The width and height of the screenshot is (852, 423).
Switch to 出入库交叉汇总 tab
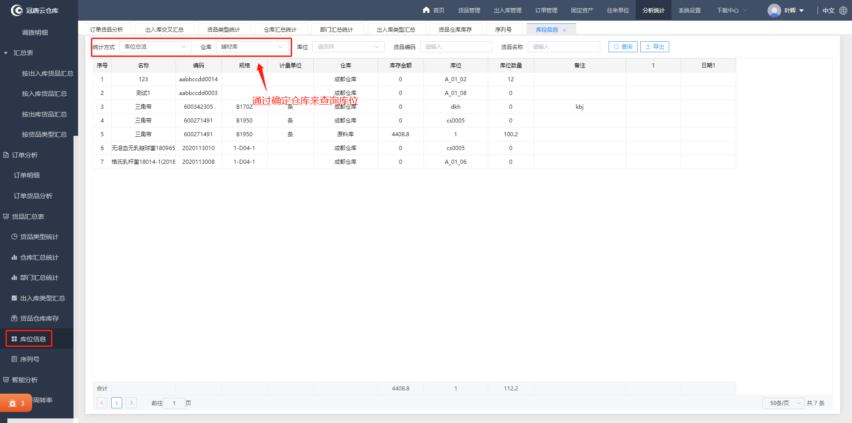coord(164,29)
